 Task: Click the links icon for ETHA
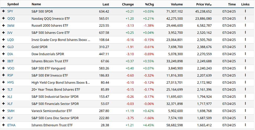pyautogui.click(x=245, y=125)
